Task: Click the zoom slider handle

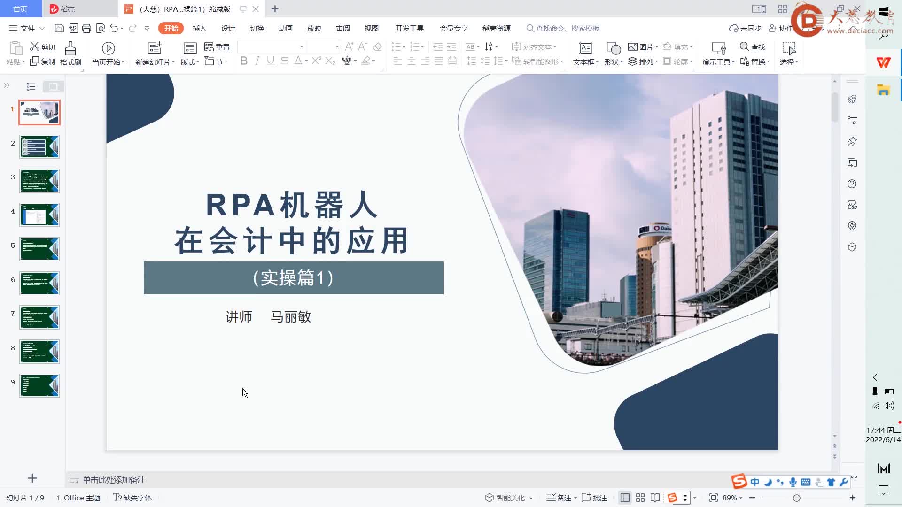Action: click(x=796, y=498)
